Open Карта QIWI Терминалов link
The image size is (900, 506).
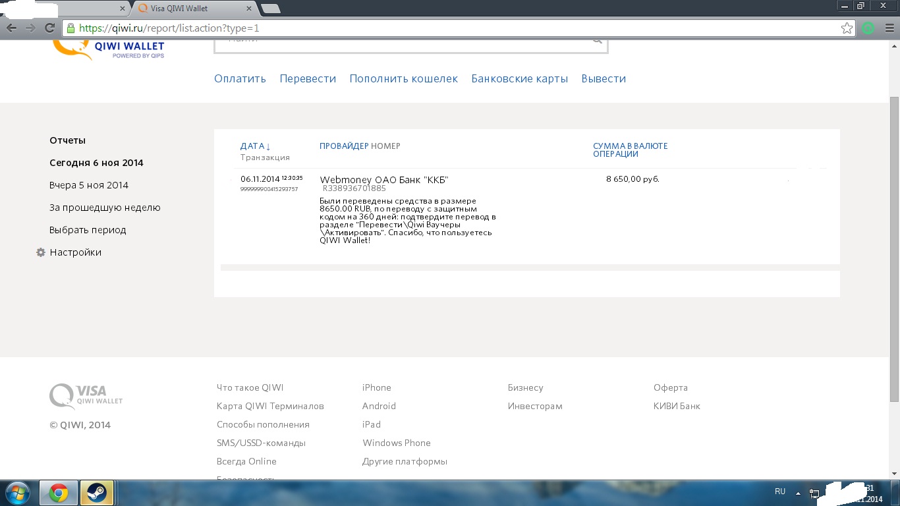tap(270, 406)
